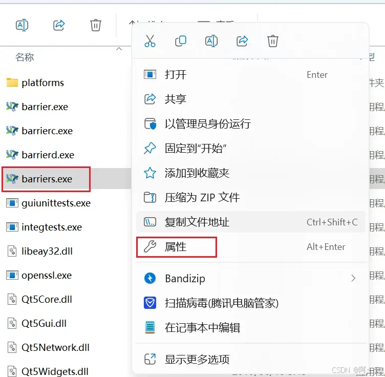Click the Copy icon in context menu
Screen dimensions: 385x377
tap(181, 41)
